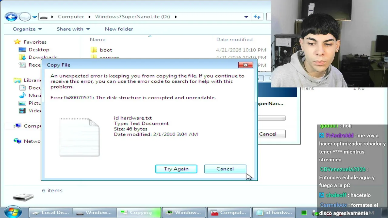
Task: Expand arrow after Windows7SuperNanoLite (D:) in path
Action: 176,17
